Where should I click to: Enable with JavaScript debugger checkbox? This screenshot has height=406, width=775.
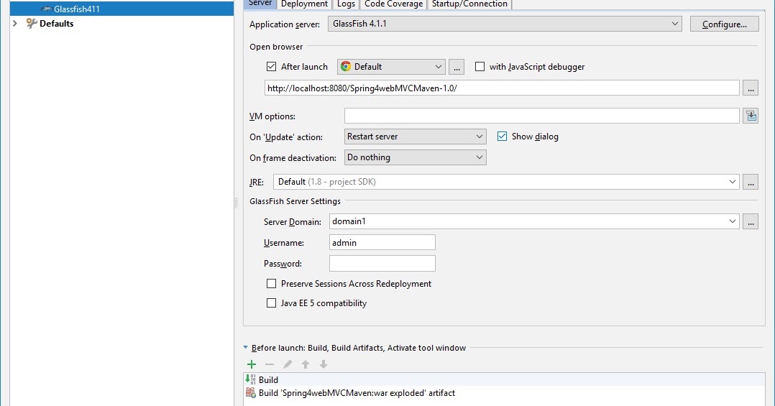point(480,66)
